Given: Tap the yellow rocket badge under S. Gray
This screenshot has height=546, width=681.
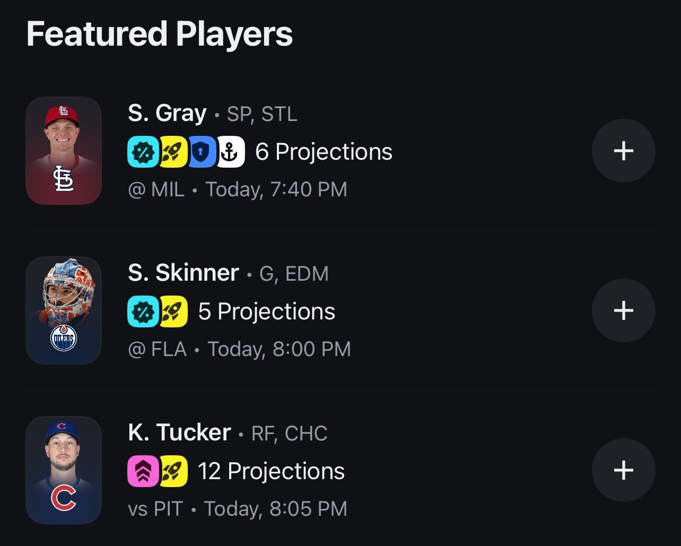Looking at the screenshot, I should 173,152.
